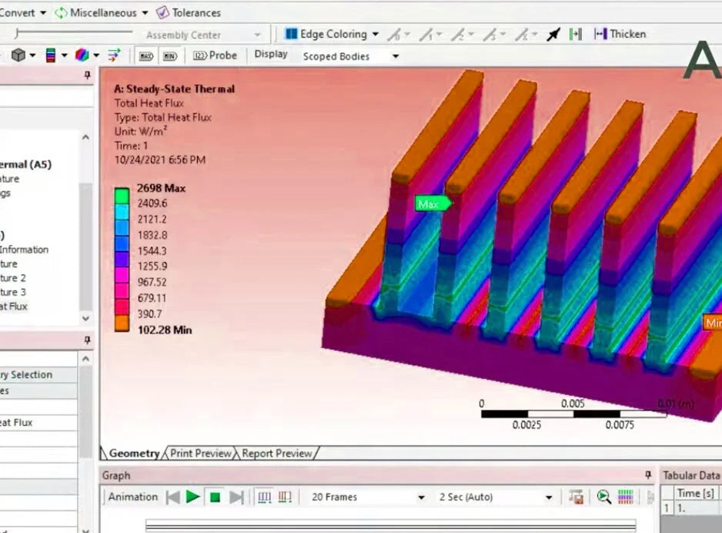
Task: Switch to the Print Preview tab
Action: [x=200, y=454]
